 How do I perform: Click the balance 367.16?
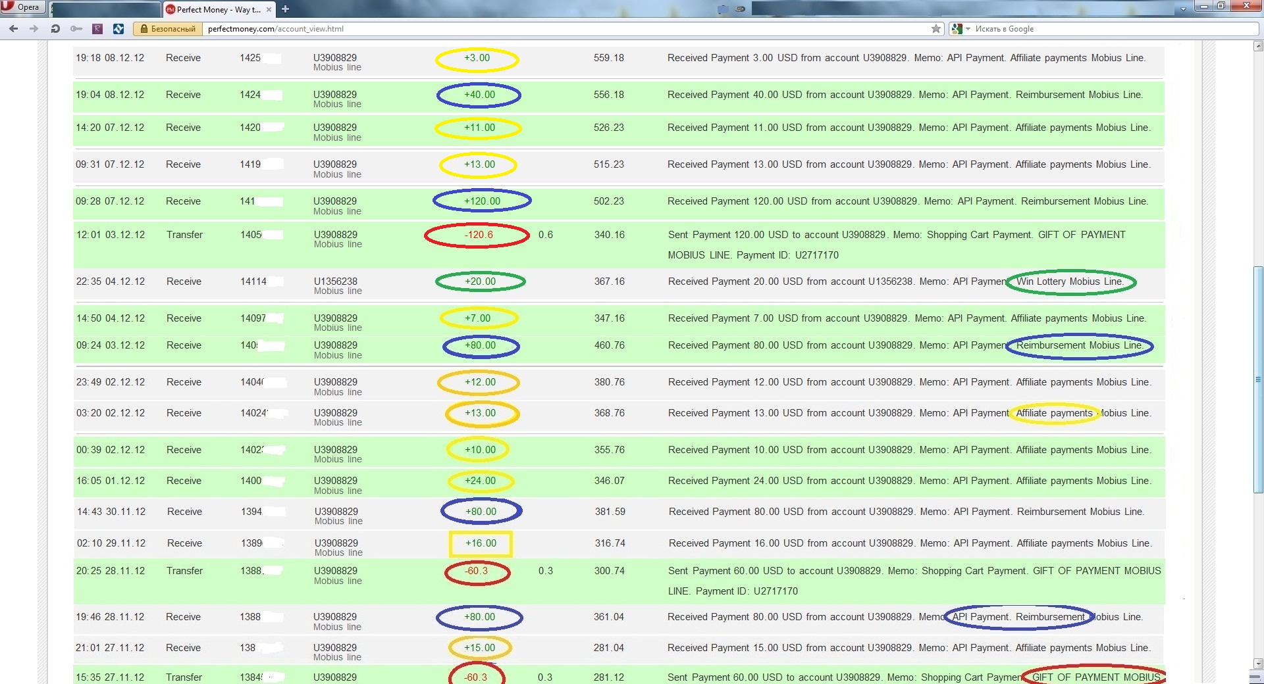pyautogui.click(x=610, y=281)
